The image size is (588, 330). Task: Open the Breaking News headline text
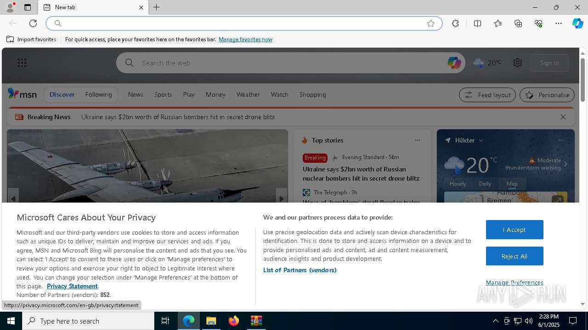(x=178, y=117)
